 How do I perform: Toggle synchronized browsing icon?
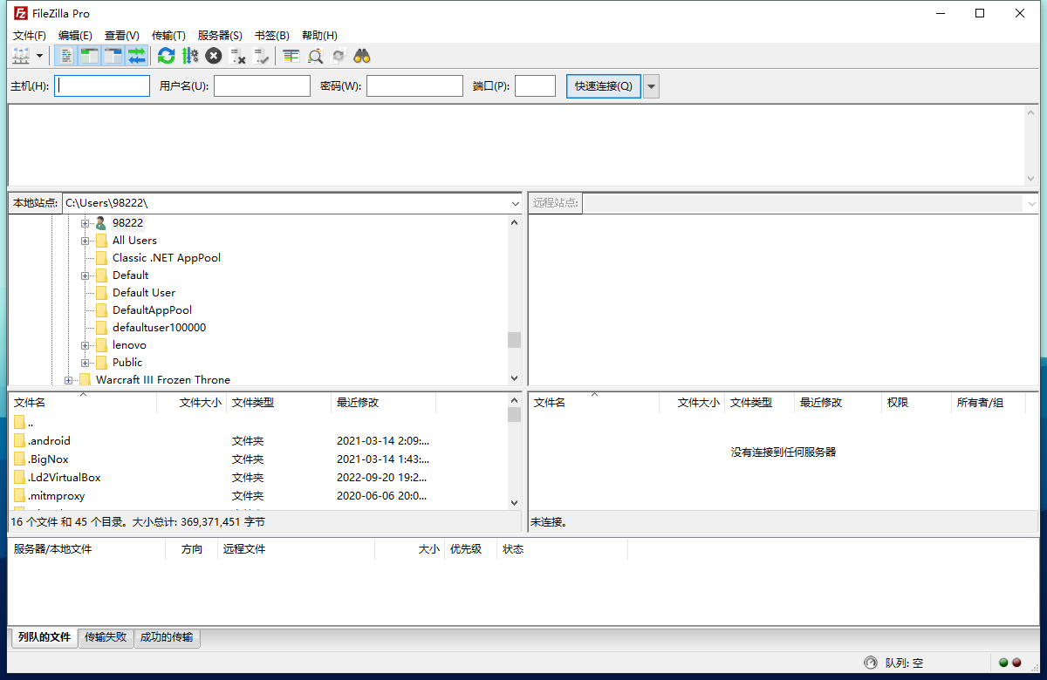pyautogui.click(x=339, y=56)
